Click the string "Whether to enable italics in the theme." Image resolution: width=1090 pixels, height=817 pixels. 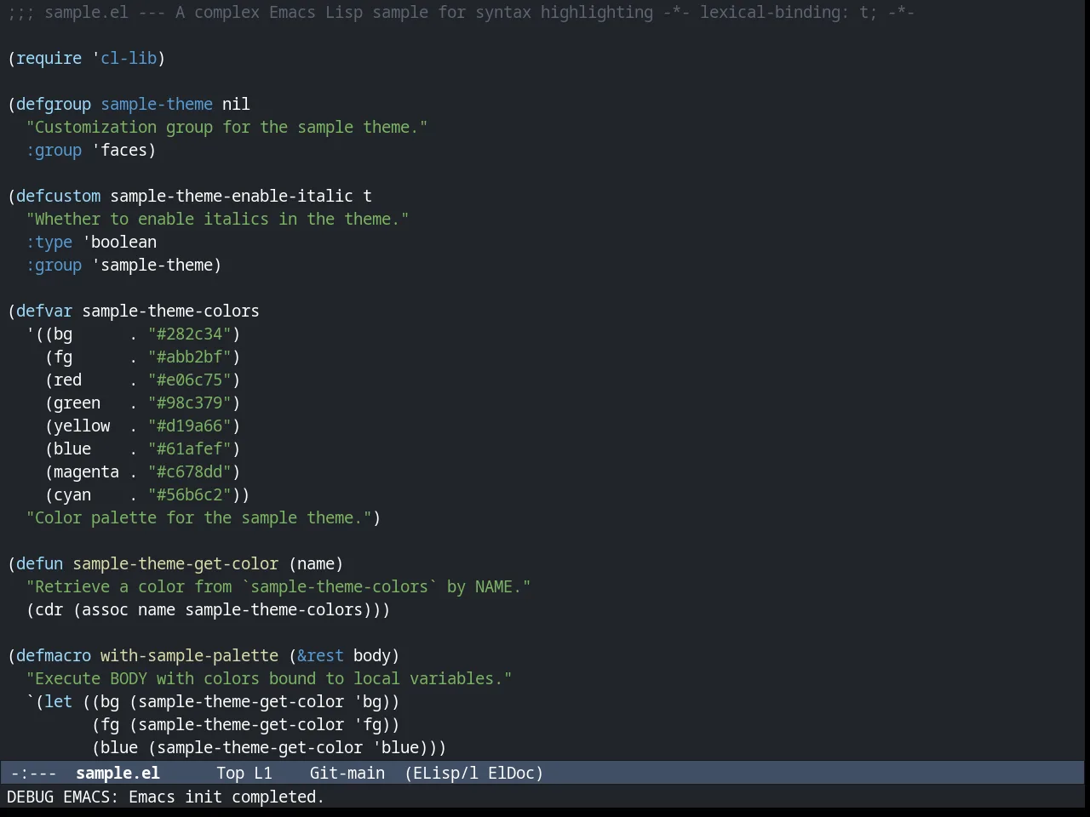click(217, 219)
